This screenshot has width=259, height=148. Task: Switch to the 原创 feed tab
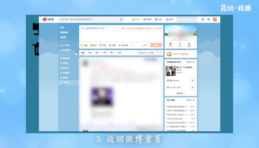click(x=90, y=53)
